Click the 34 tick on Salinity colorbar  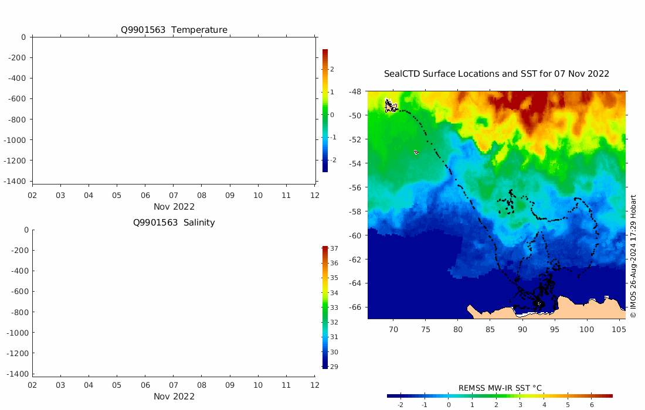(334, 292)
